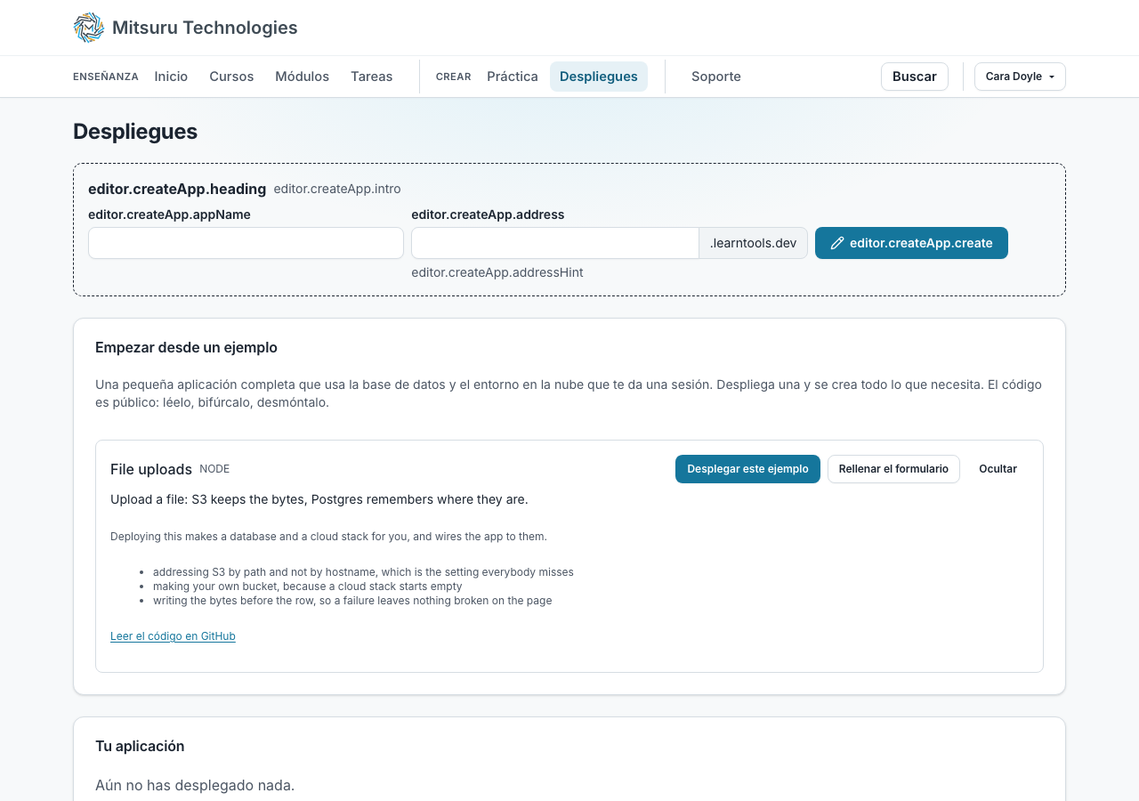Click the 'addressing S3 by path' bullet
Image resolution: width=1139 pixels, height=801 pixels.
pos(363,572)
